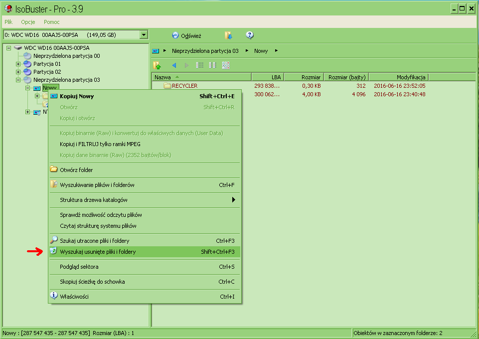Collapse the Nieprzydzielona partycja 03 tree node
The image size is (479, 339).
18,80
